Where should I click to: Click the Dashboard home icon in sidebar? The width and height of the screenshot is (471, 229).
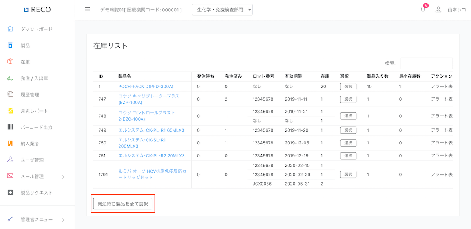pyautogui.click(x=11, y=29)
